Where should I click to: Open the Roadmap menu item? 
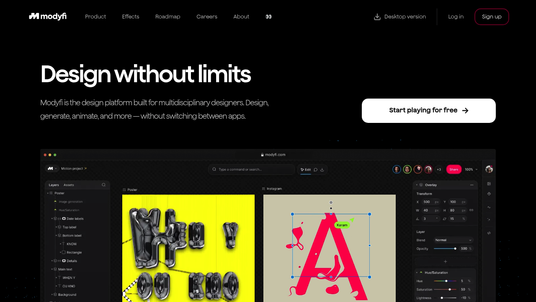pyautogui.click(x=167, y=17)
